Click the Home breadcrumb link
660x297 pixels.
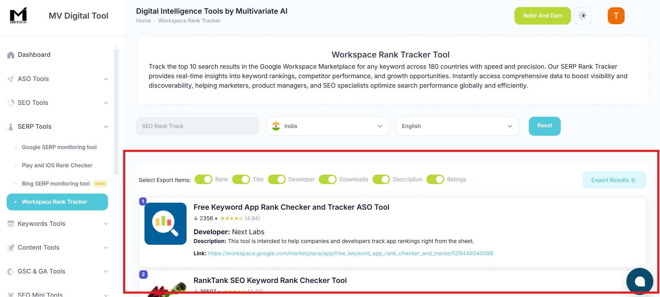[x=143, y=21]
